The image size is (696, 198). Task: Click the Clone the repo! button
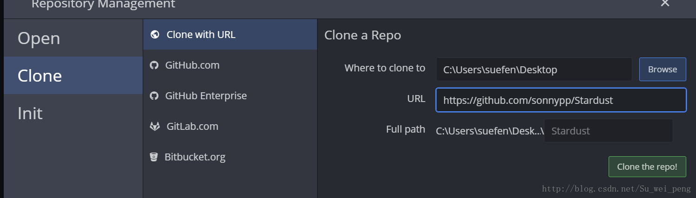[x=647, y=166]
